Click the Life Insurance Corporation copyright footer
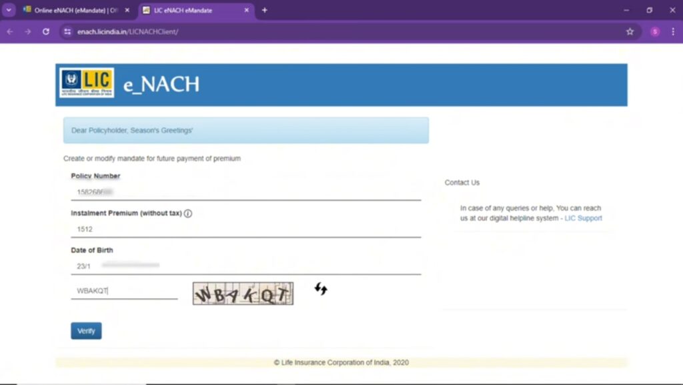 (x=341, y=362)
